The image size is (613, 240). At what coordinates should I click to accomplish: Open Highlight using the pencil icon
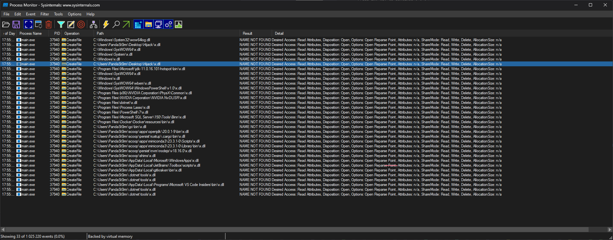click(71, 24)
